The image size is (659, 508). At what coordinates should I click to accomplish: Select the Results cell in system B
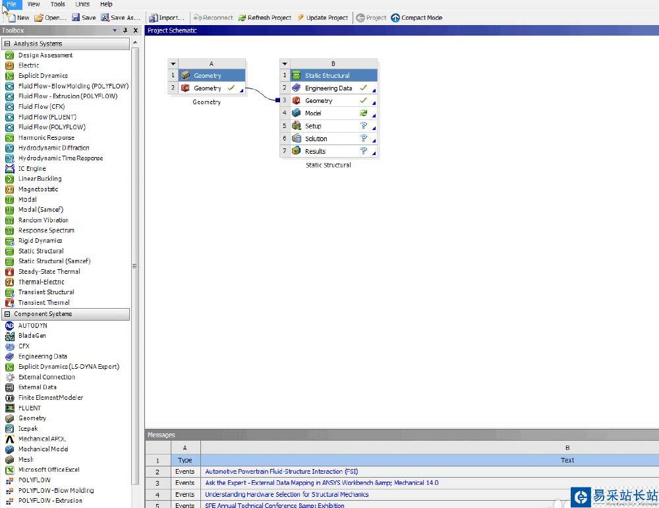tap(333, 151)
